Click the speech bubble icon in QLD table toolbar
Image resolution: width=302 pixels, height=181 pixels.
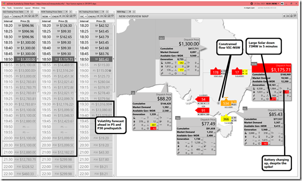(x=36, y=16)
